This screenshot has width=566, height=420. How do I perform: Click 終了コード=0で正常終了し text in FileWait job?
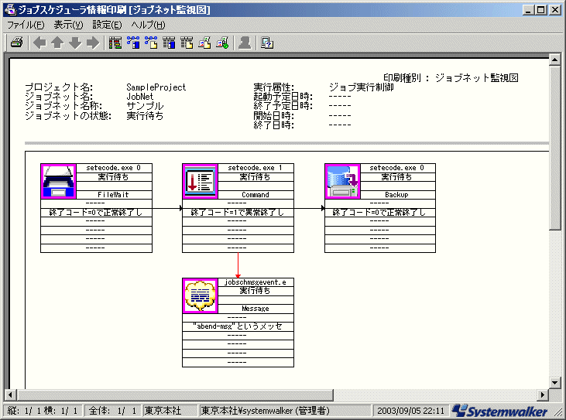(96, 213)
